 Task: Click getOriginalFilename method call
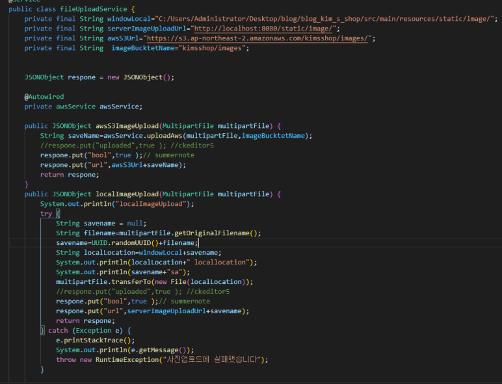click(x=211, y=233)
